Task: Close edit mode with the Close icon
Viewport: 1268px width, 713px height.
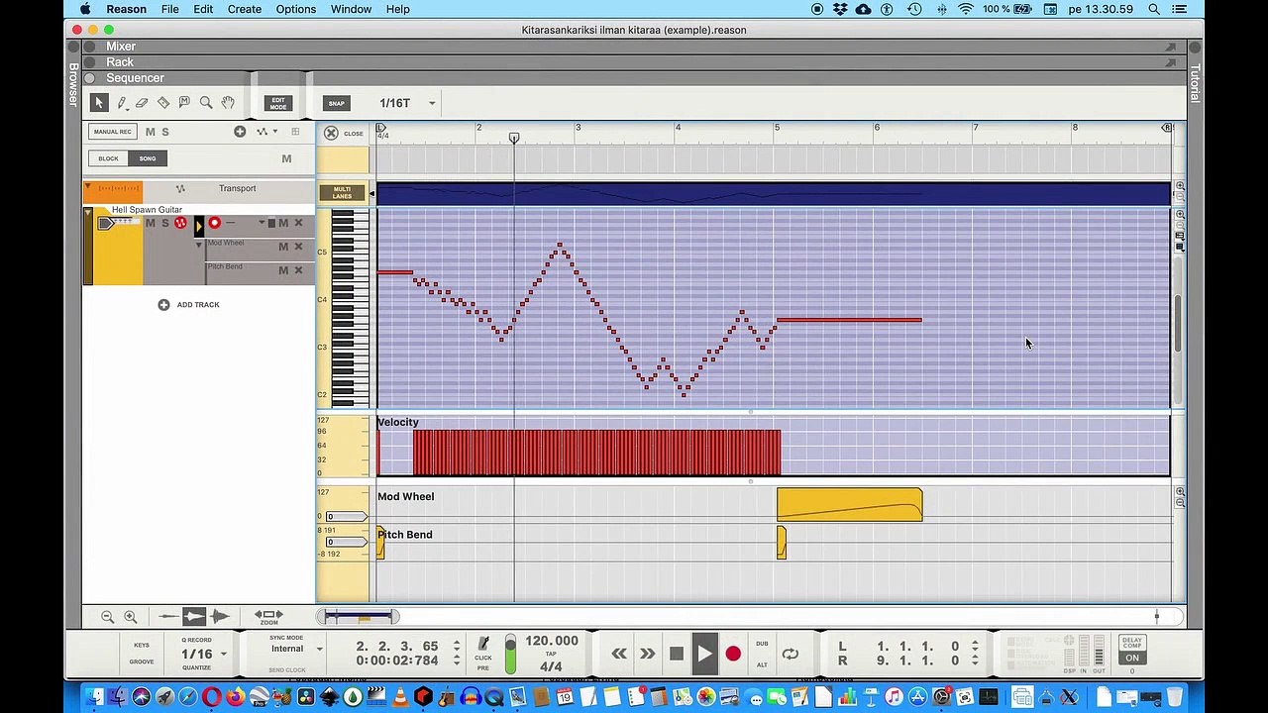Action: 331,133
